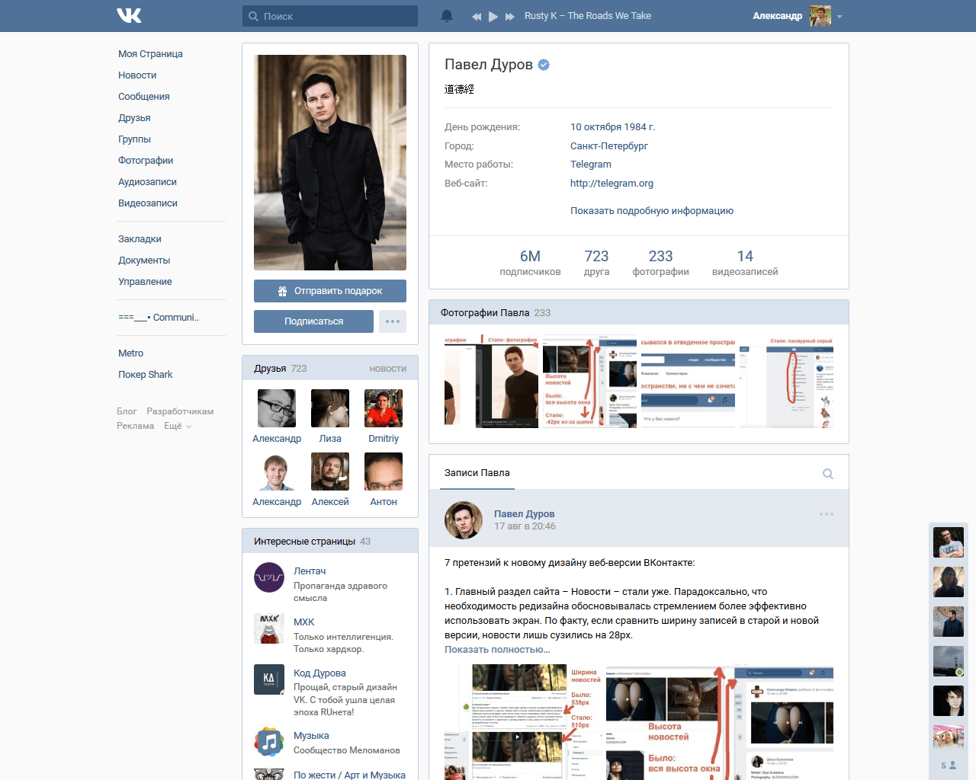Click Показать подробную информацию

pyautogui.click(x=652, y=211)
